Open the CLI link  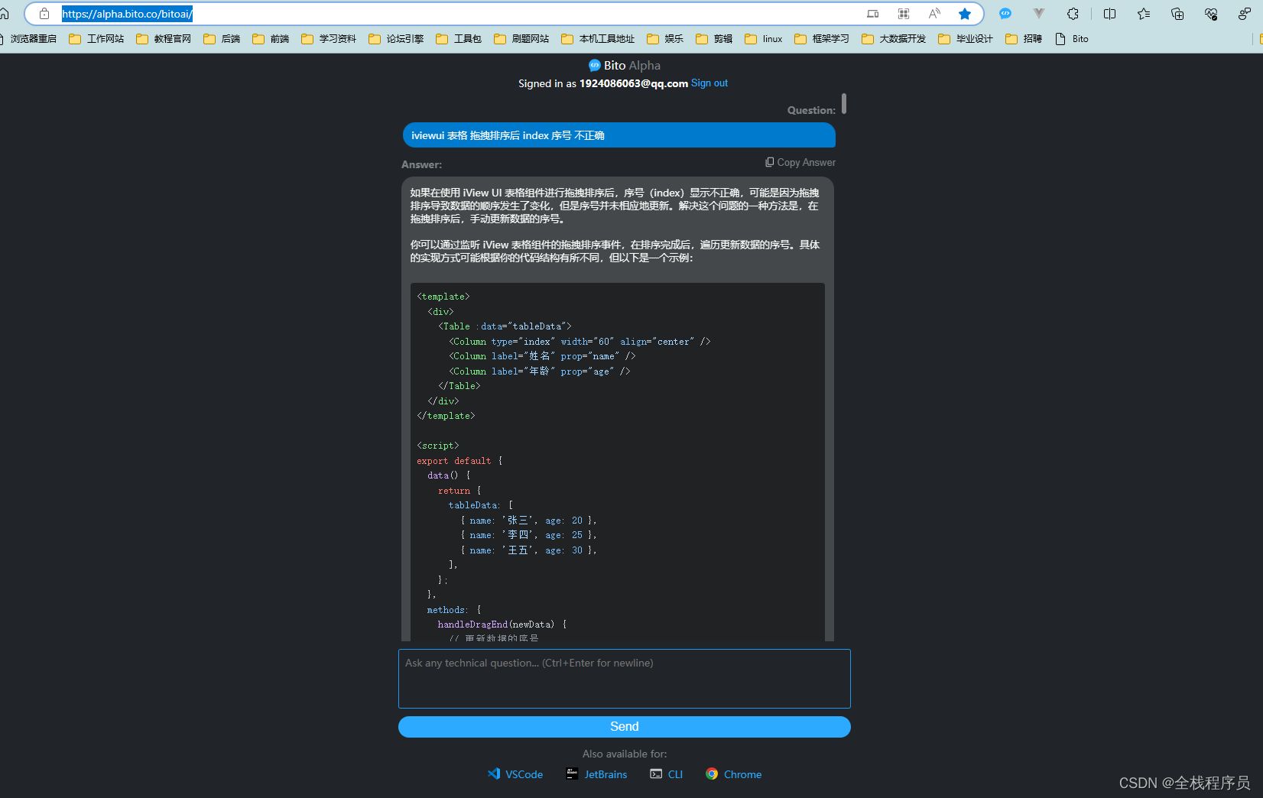[675, 774]
